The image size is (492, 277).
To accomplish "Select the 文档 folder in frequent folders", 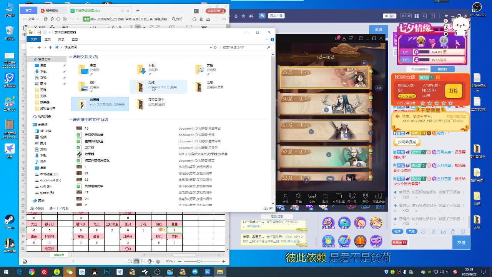I will [x=216, y=69].
